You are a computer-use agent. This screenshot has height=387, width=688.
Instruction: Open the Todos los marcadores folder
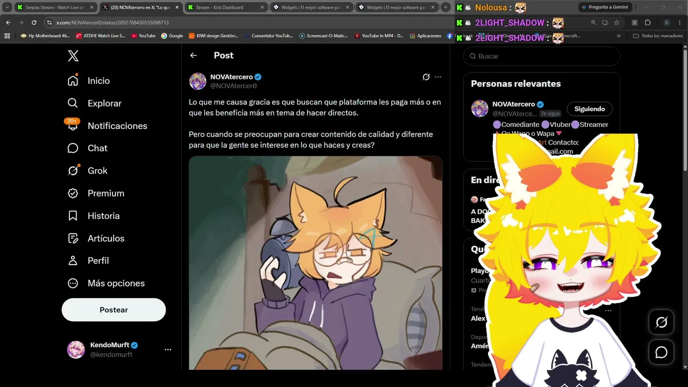pyautogui.click(x=658, y=36)
